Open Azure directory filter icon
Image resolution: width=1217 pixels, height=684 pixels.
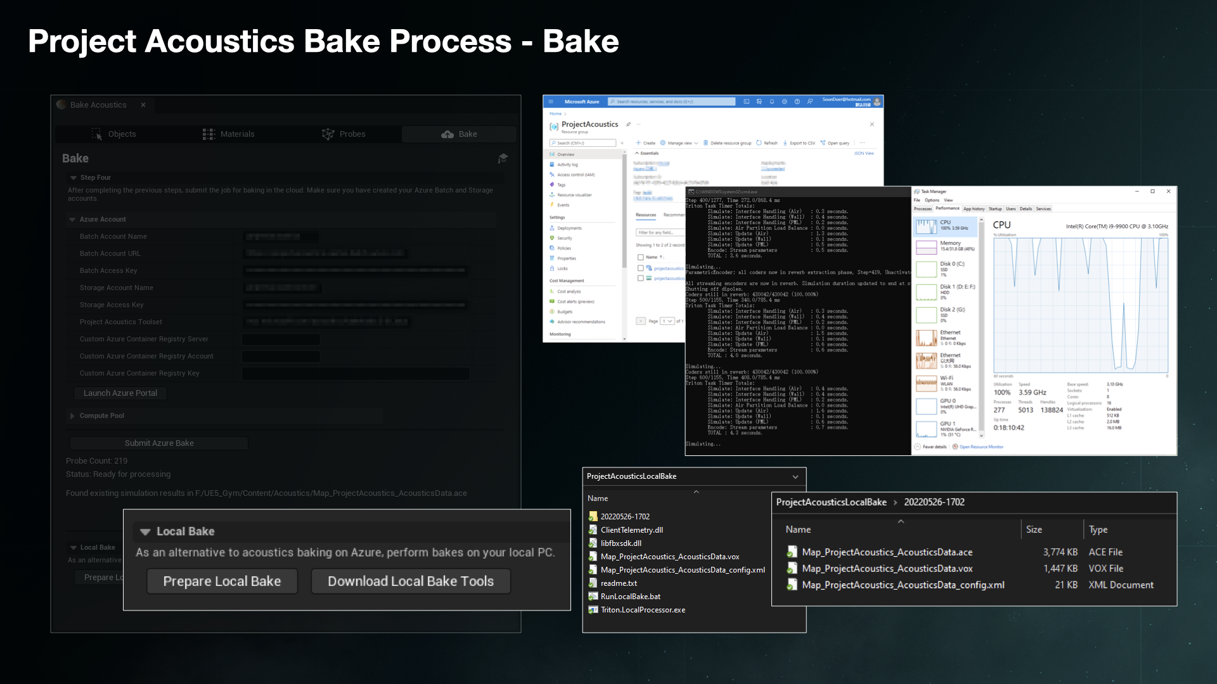(759, 101)
